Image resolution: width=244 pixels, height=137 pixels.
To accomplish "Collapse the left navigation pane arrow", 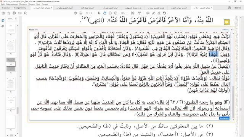I will coord(21,76).
